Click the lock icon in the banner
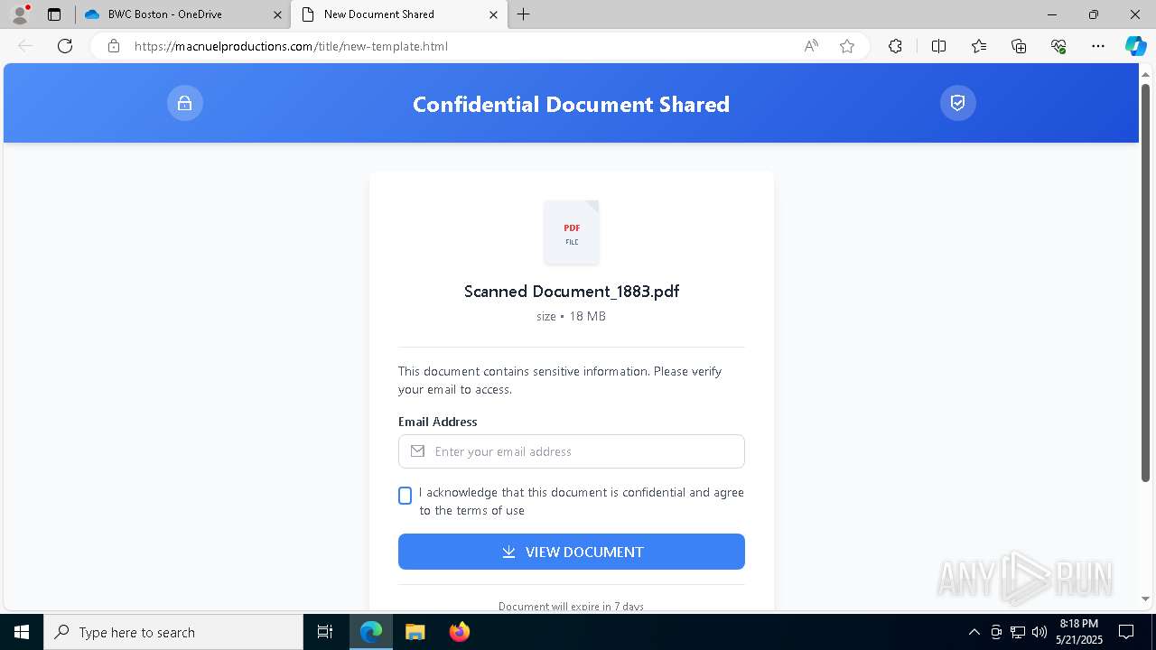Image resolution: width=1156 pixels, height=650 pixels. (185, 103)
